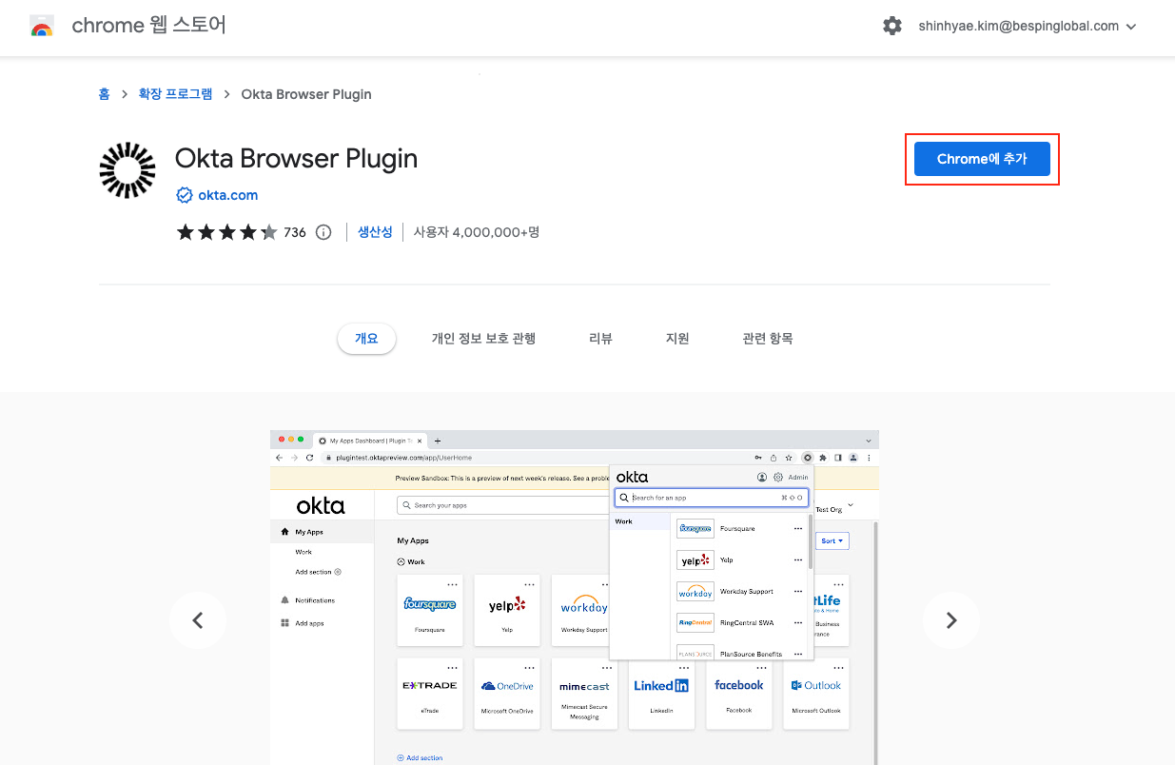
Task: Open the 개인 정보 보호 관행 tab
Action: [x=483, y=339]
